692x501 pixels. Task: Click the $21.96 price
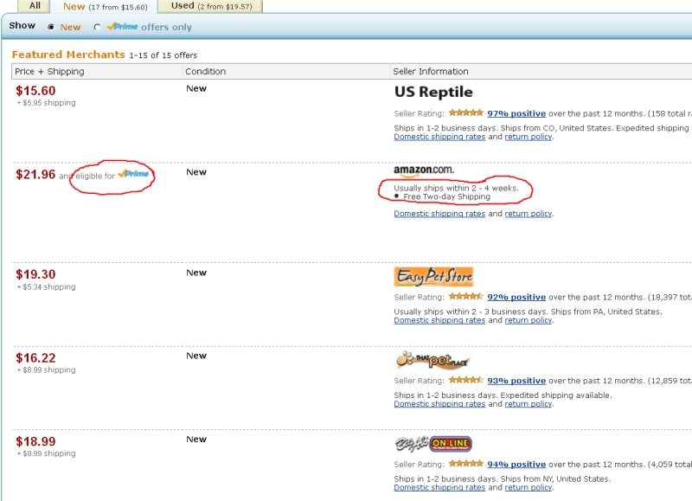pyautogui.click(x=35, y=175)
